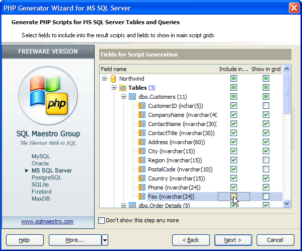Select MS SQL Server in sidebar
Image resolution: width=302 pixels, height=251 pixels.
[52, 170]
